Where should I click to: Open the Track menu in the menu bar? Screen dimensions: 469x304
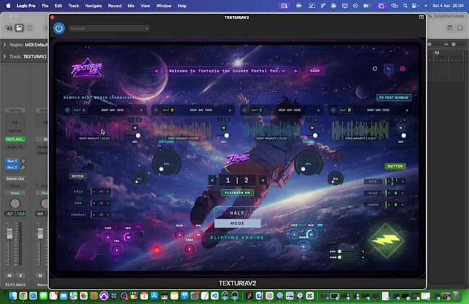[x=74, y=6]
